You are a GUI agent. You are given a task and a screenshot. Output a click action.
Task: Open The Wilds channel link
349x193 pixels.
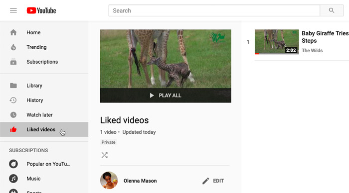[x=312, y=51]
